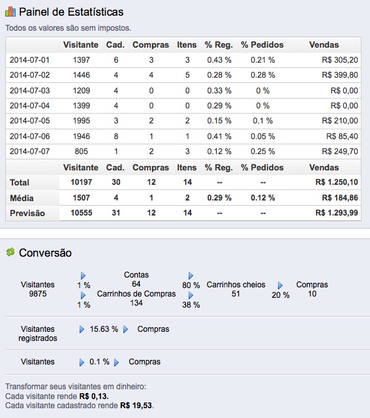Click average sales R$ 184,86
The image size is (370, 418).
(340, 198)
